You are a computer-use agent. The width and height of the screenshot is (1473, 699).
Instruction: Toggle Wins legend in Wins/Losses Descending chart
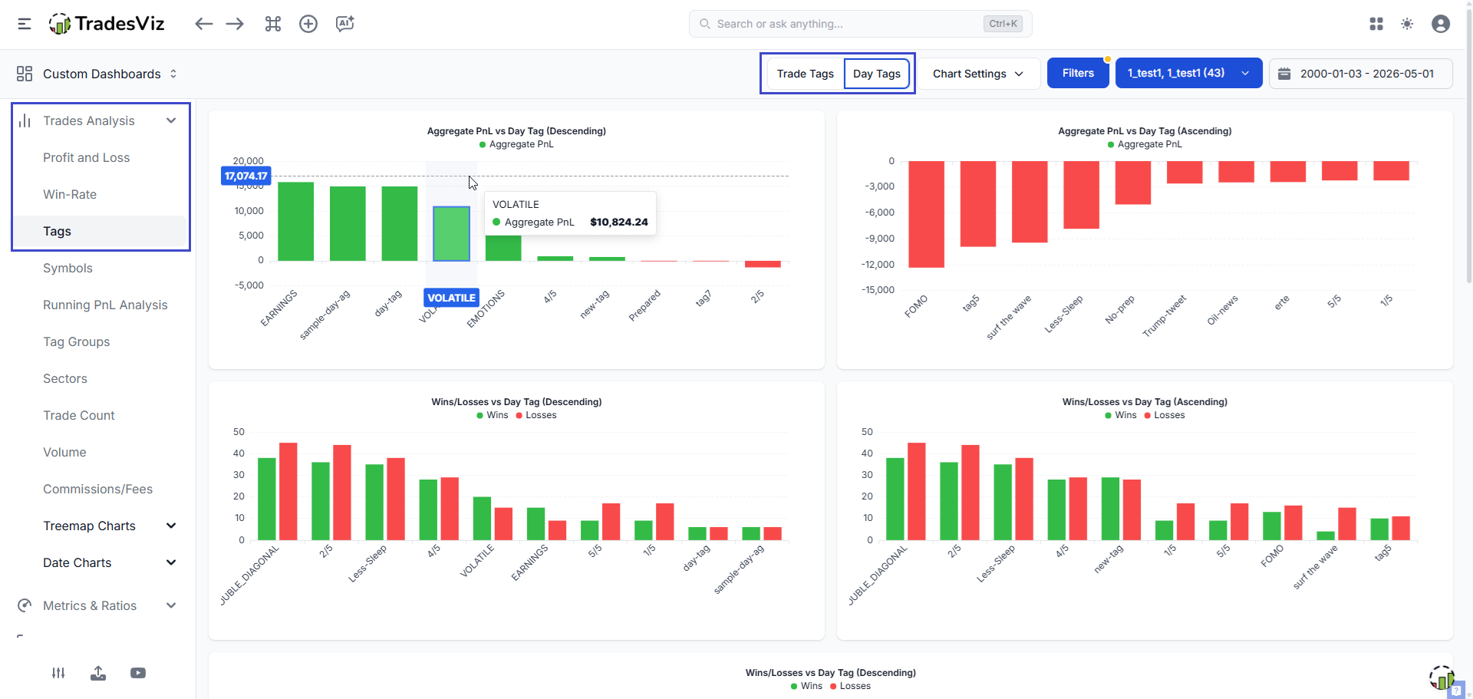pos(493,415)
